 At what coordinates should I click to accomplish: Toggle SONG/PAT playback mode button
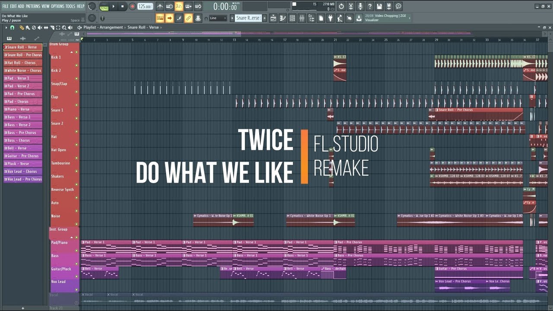pyautogui.click(x=104, y=6)
